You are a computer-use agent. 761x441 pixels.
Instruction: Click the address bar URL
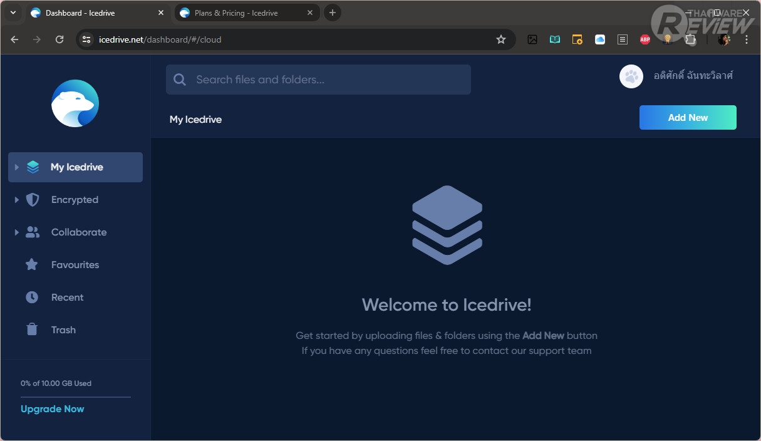pyautogui.click(x=160, y=39)
